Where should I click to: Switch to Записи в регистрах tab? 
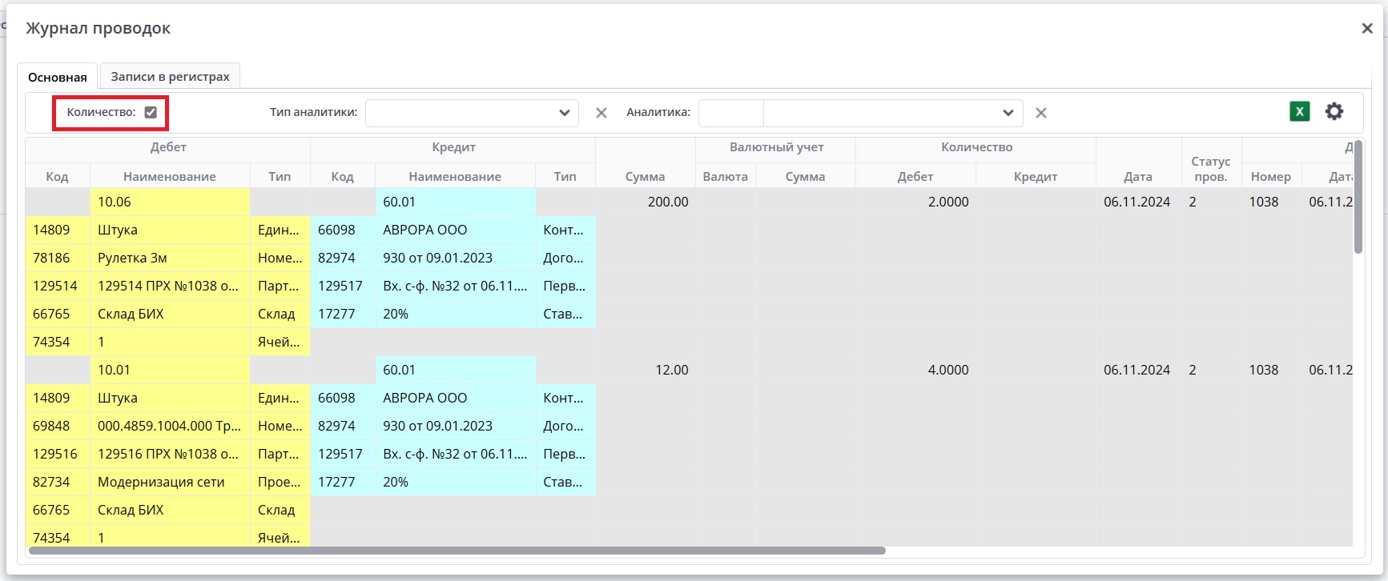tap(170, 77)
